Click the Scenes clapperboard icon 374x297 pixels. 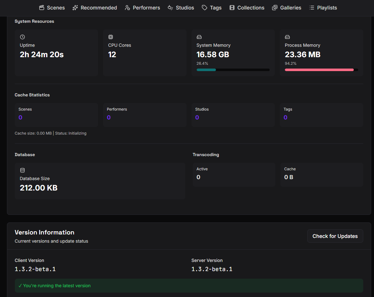pyautogui.click(x=42, y=8)
